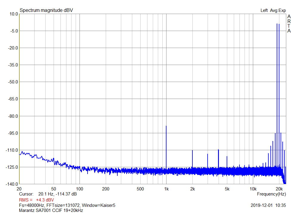The height and width of the screenshot is (214, 305).
Task: Click the 2019-12-01 10:35 timestamp
Action: click(268, 205)
